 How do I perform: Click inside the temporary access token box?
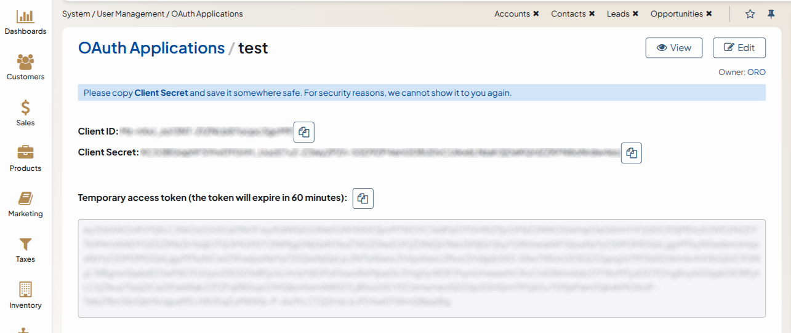422,268
